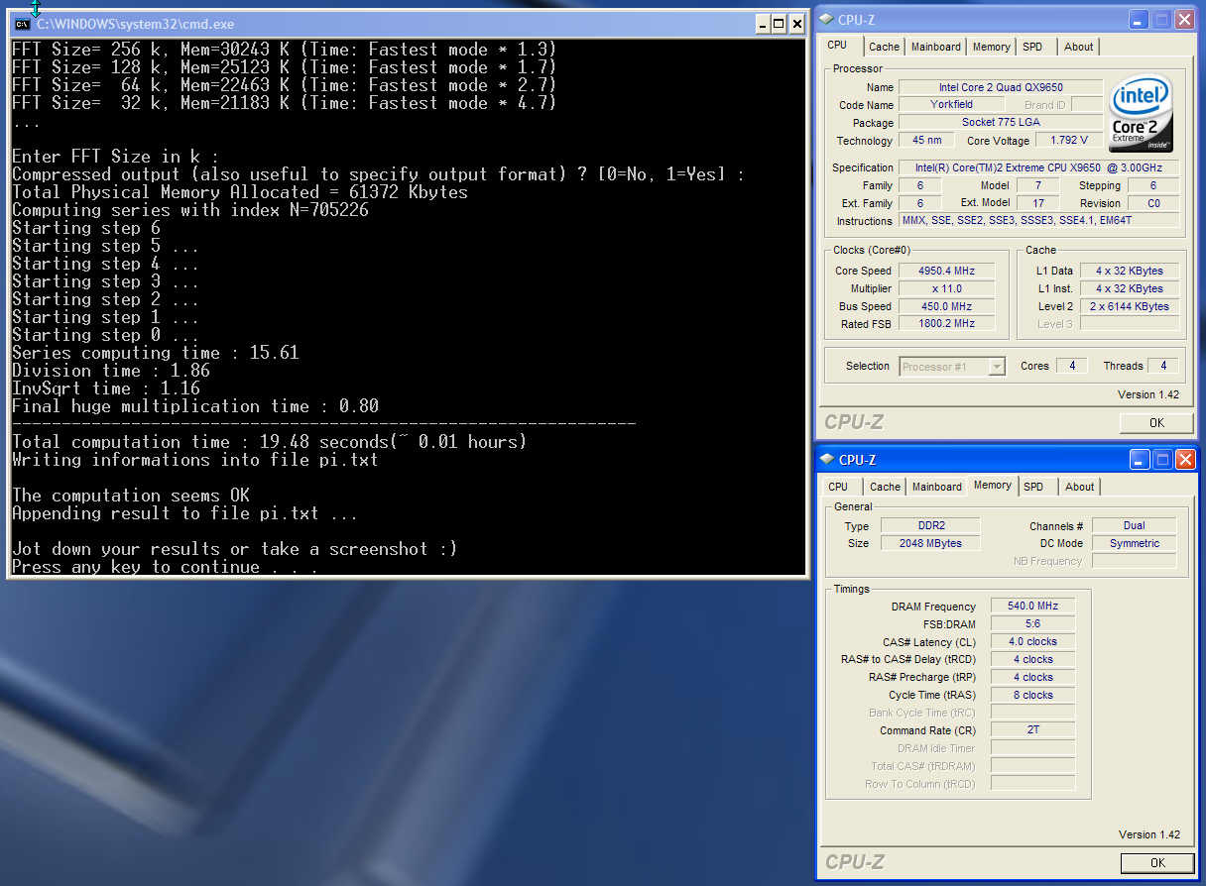
Task: Switch to CPU tab in bottom CPU-Z window
Action: 838,487
